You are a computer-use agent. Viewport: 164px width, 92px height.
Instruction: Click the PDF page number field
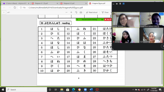click(x=4, y=12)
